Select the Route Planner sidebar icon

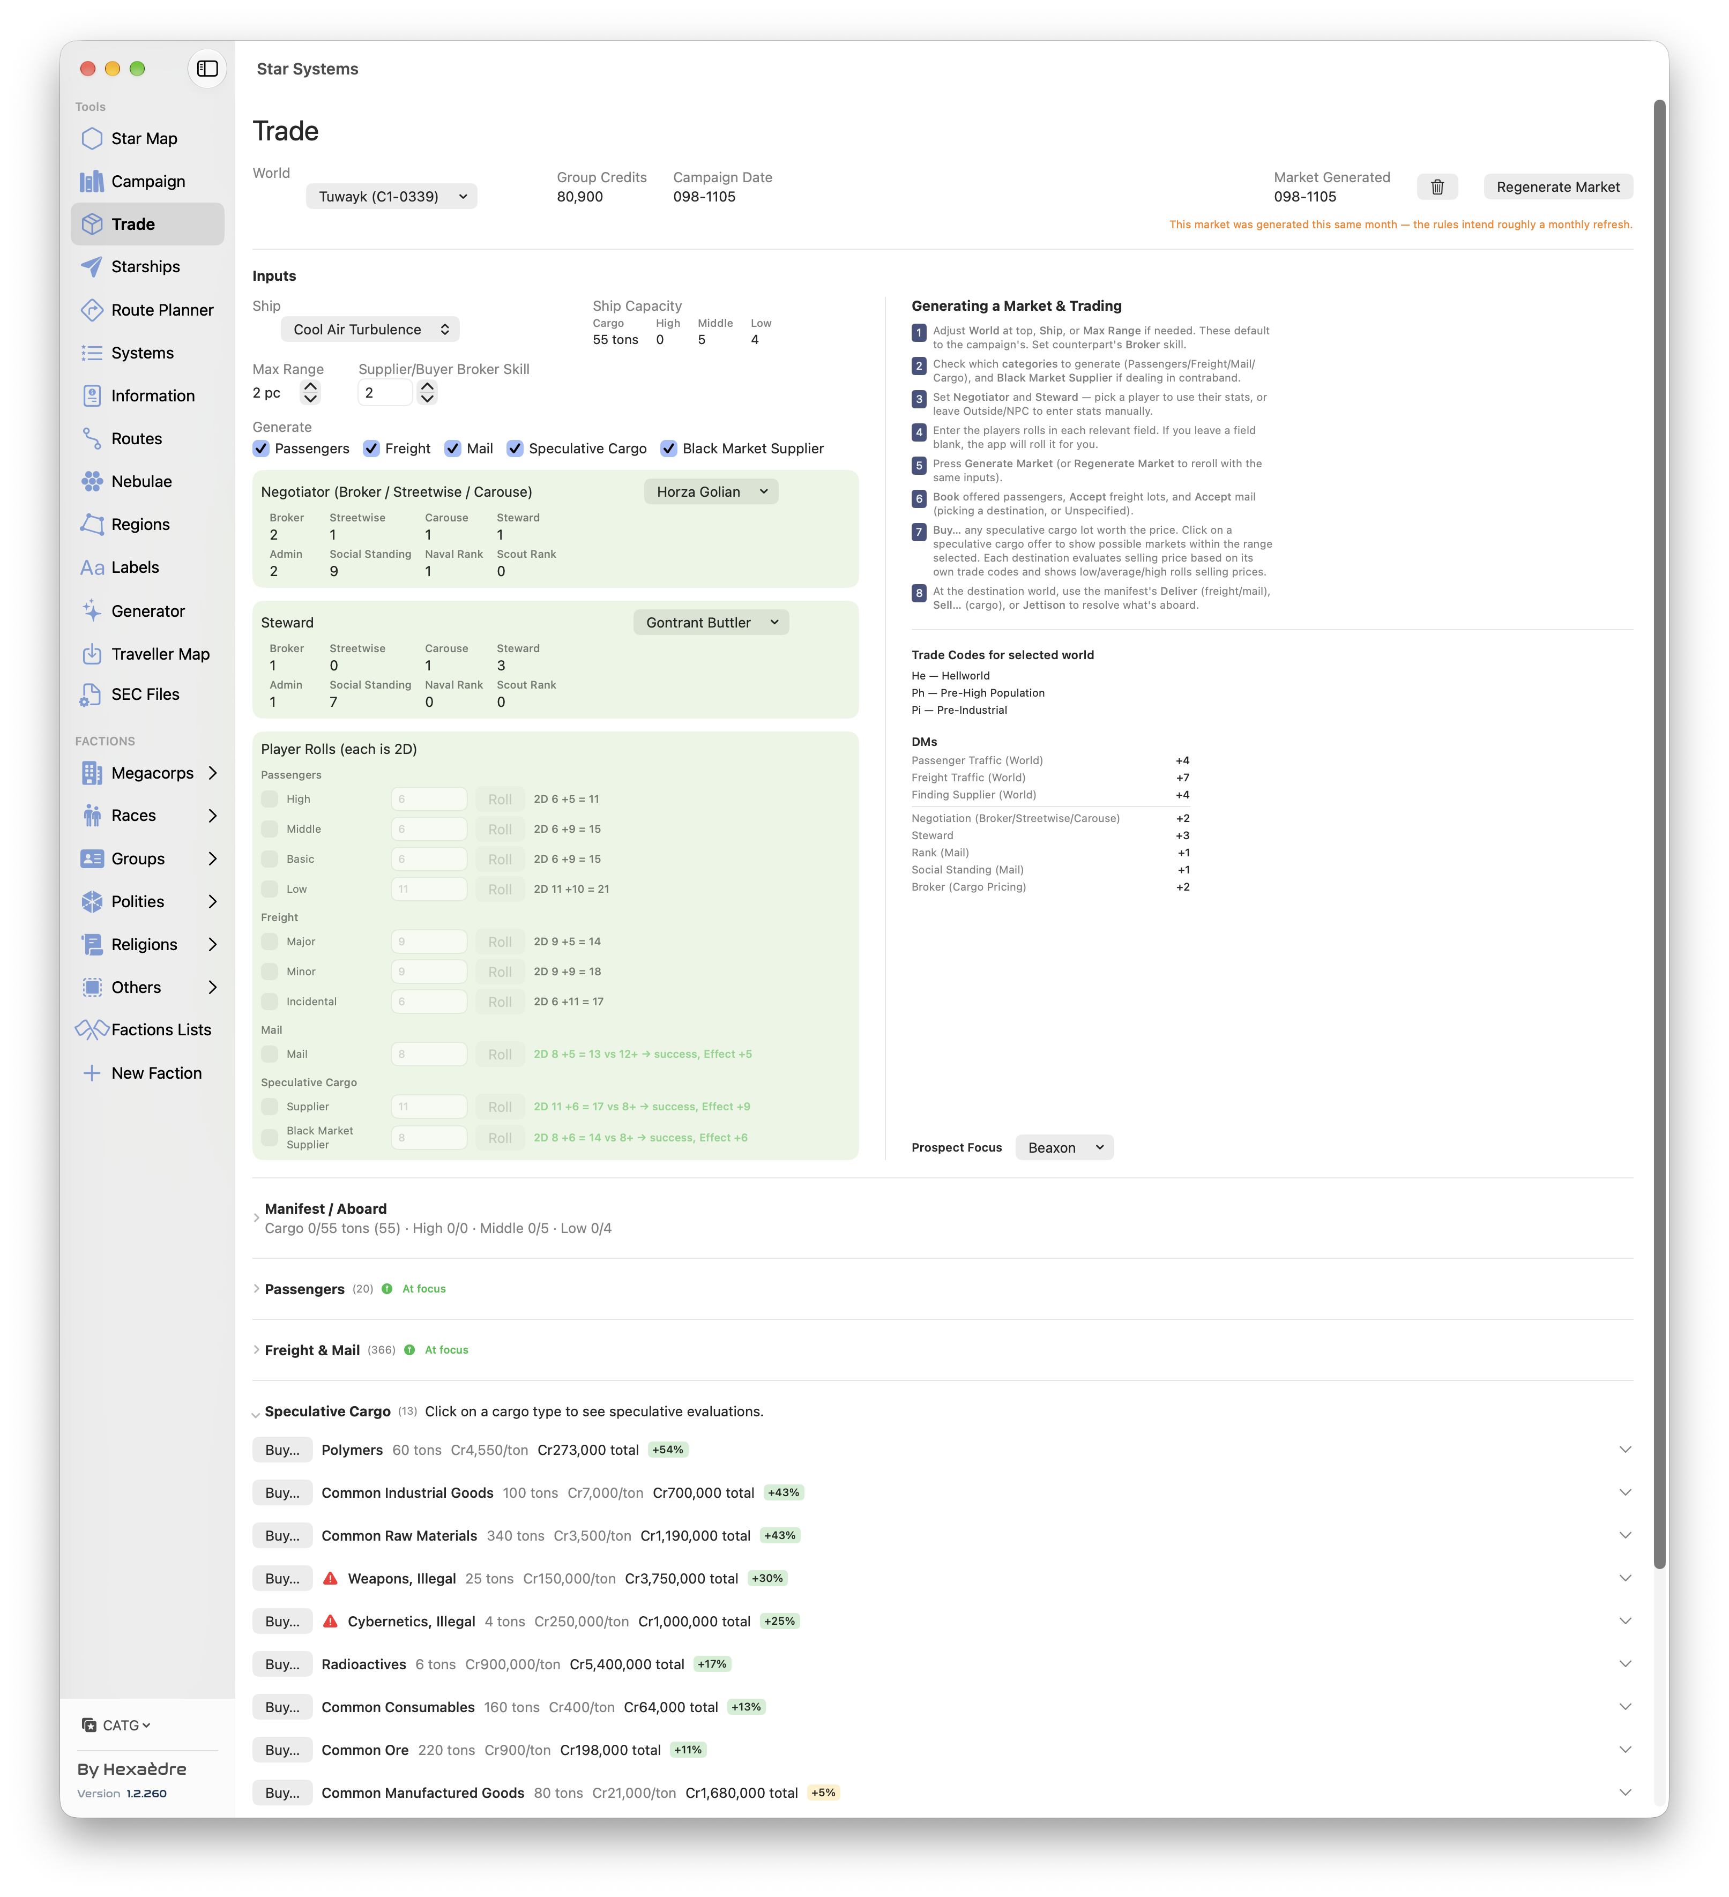pos(91,310)
